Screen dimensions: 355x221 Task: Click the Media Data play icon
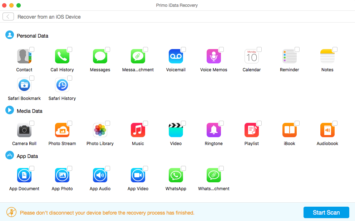10,110
